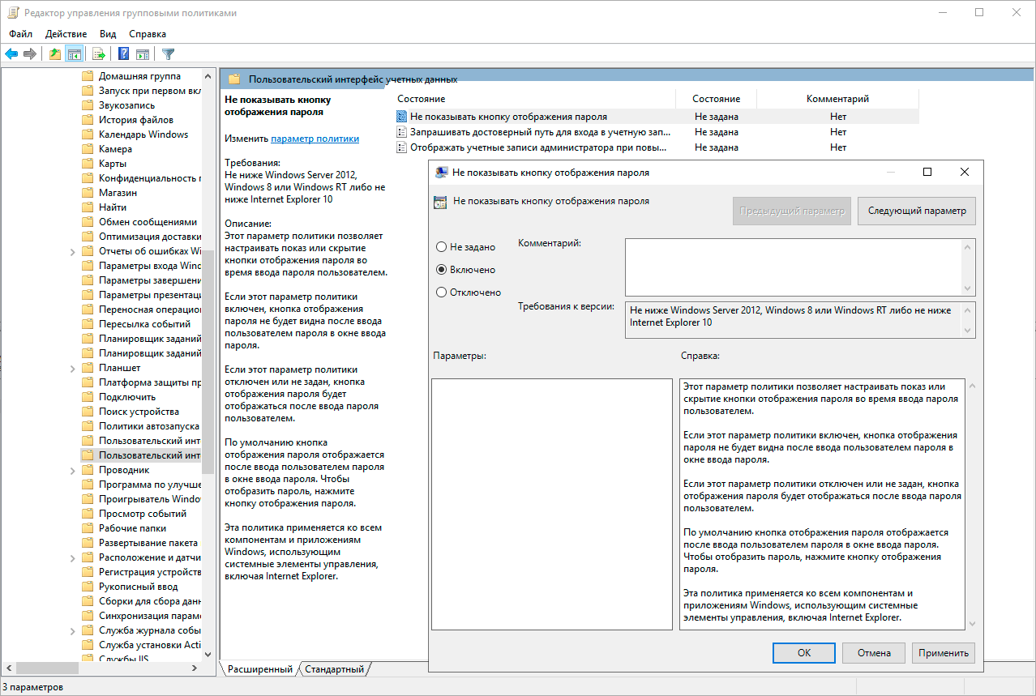
Task: Select the 'Не задано' radio button
Action: coord(441,247)
